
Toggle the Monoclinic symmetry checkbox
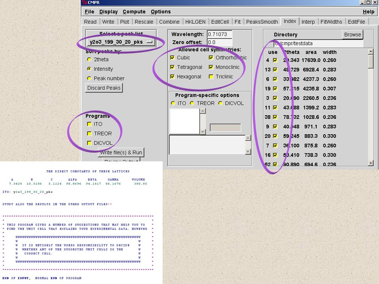pos(211,67)
